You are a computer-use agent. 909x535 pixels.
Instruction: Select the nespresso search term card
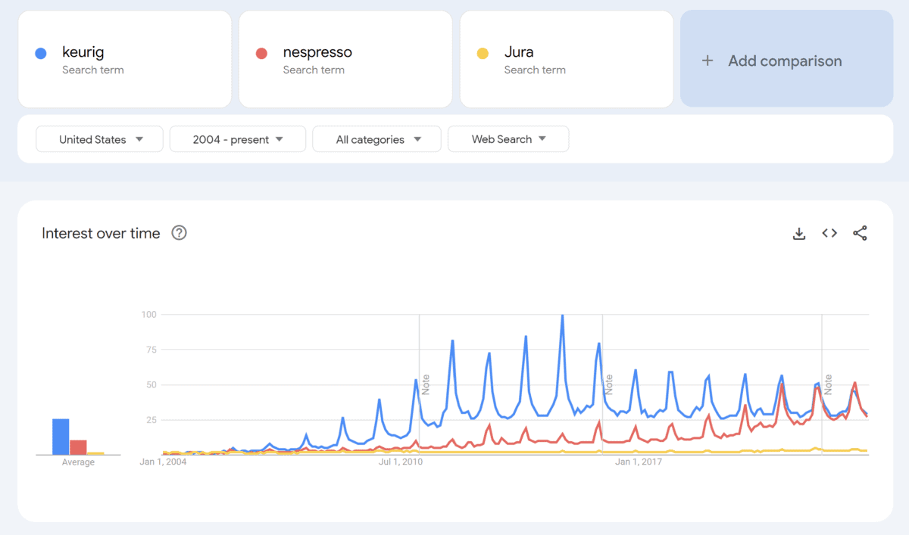[345, 59]
